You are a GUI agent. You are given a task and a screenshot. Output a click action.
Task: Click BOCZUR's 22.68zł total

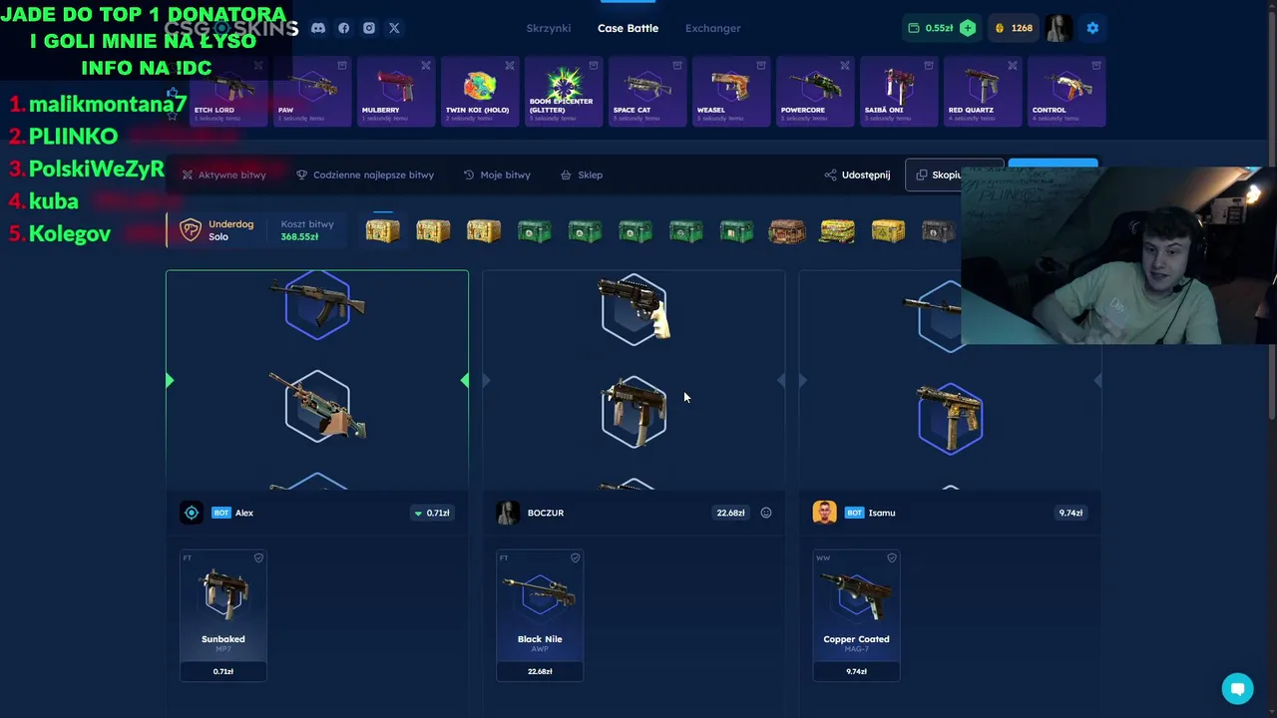coord(730,513)
